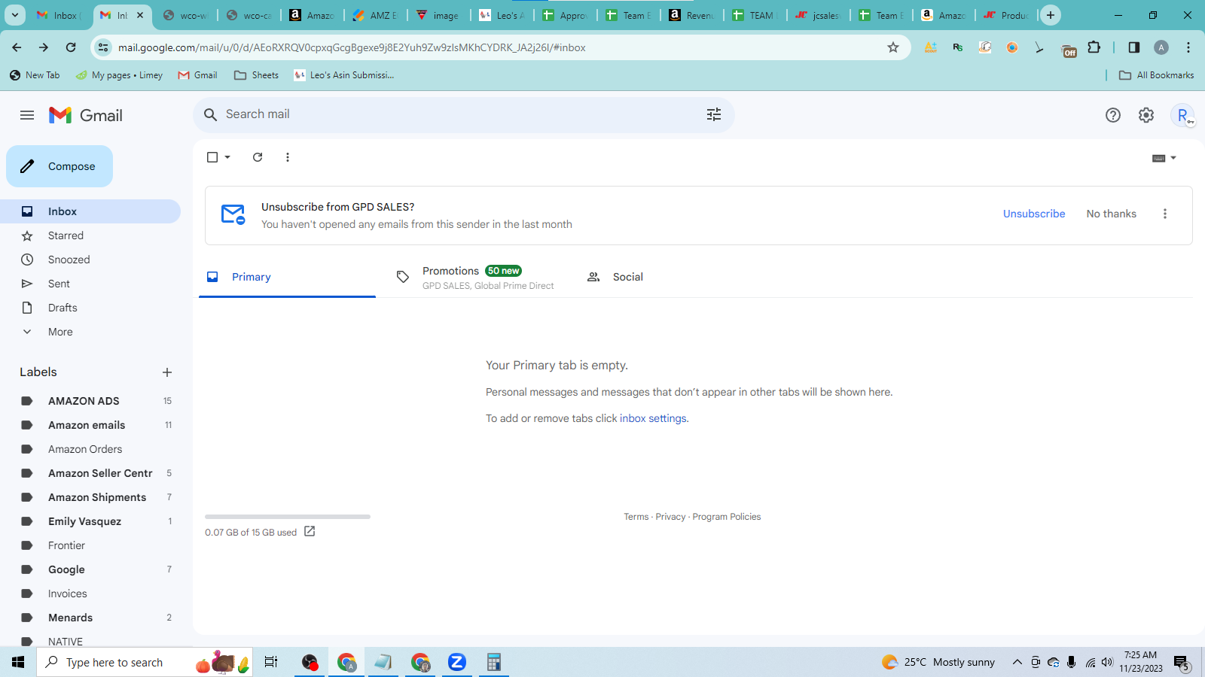This screenshot has height=677, width=1205.
Task: Open the Privacy link
Action: click(x=670, y=517)
